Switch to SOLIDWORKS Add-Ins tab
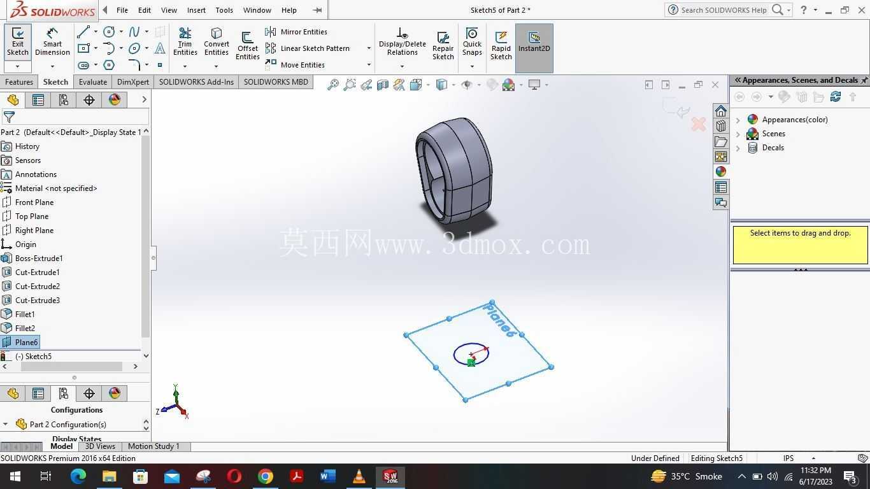Image resolution: width=870 pixels, height=489 pixels. click(x=196, y=82)
